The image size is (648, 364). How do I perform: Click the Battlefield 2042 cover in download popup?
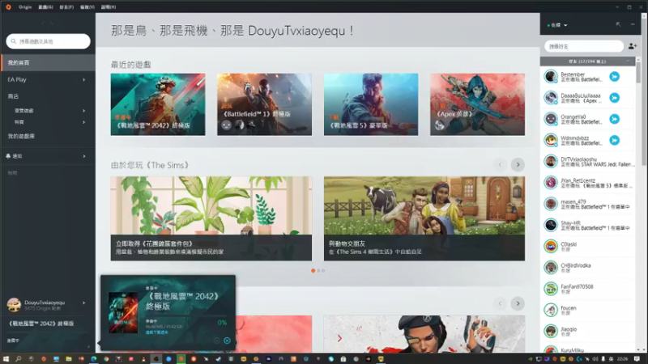123,313
